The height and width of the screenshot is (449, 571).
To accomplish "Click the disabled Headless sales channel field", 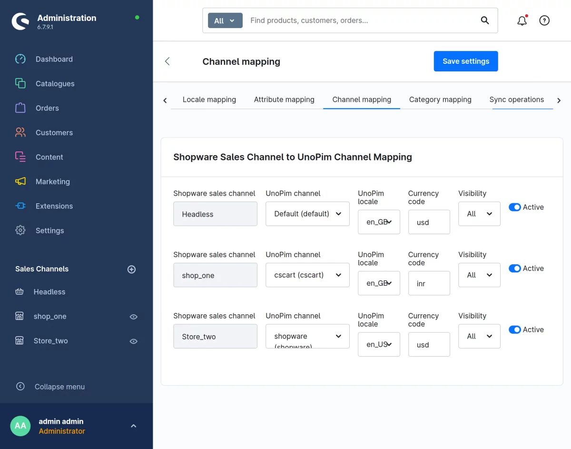I will [215, 214].
